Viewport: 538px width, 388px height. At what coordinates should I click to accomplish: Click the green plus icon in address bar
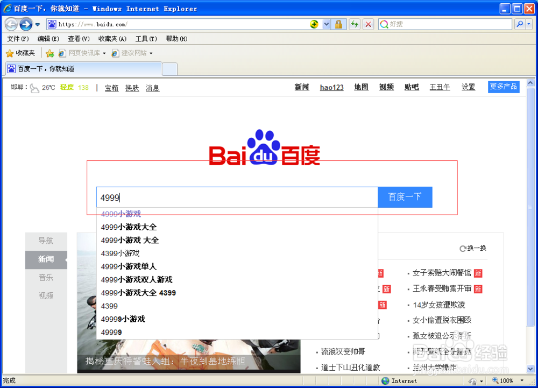click(x=314, y=24)
